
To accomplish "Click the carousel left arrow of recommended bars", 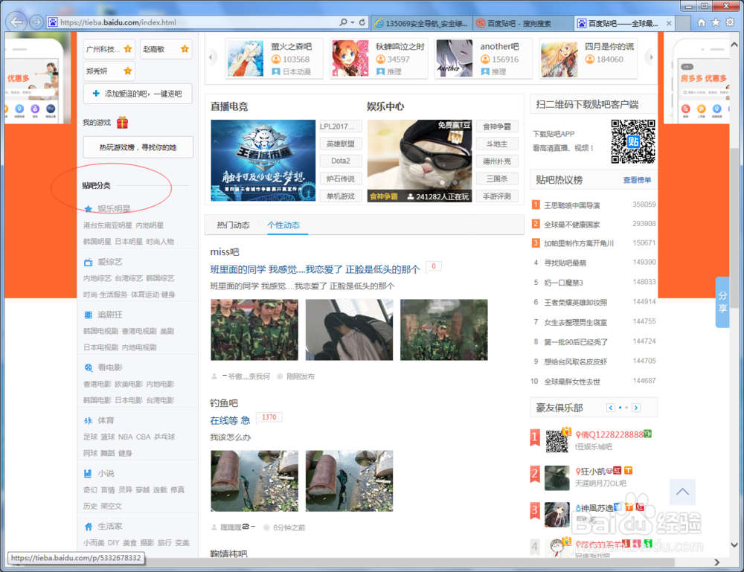I will tap(211, 57).
